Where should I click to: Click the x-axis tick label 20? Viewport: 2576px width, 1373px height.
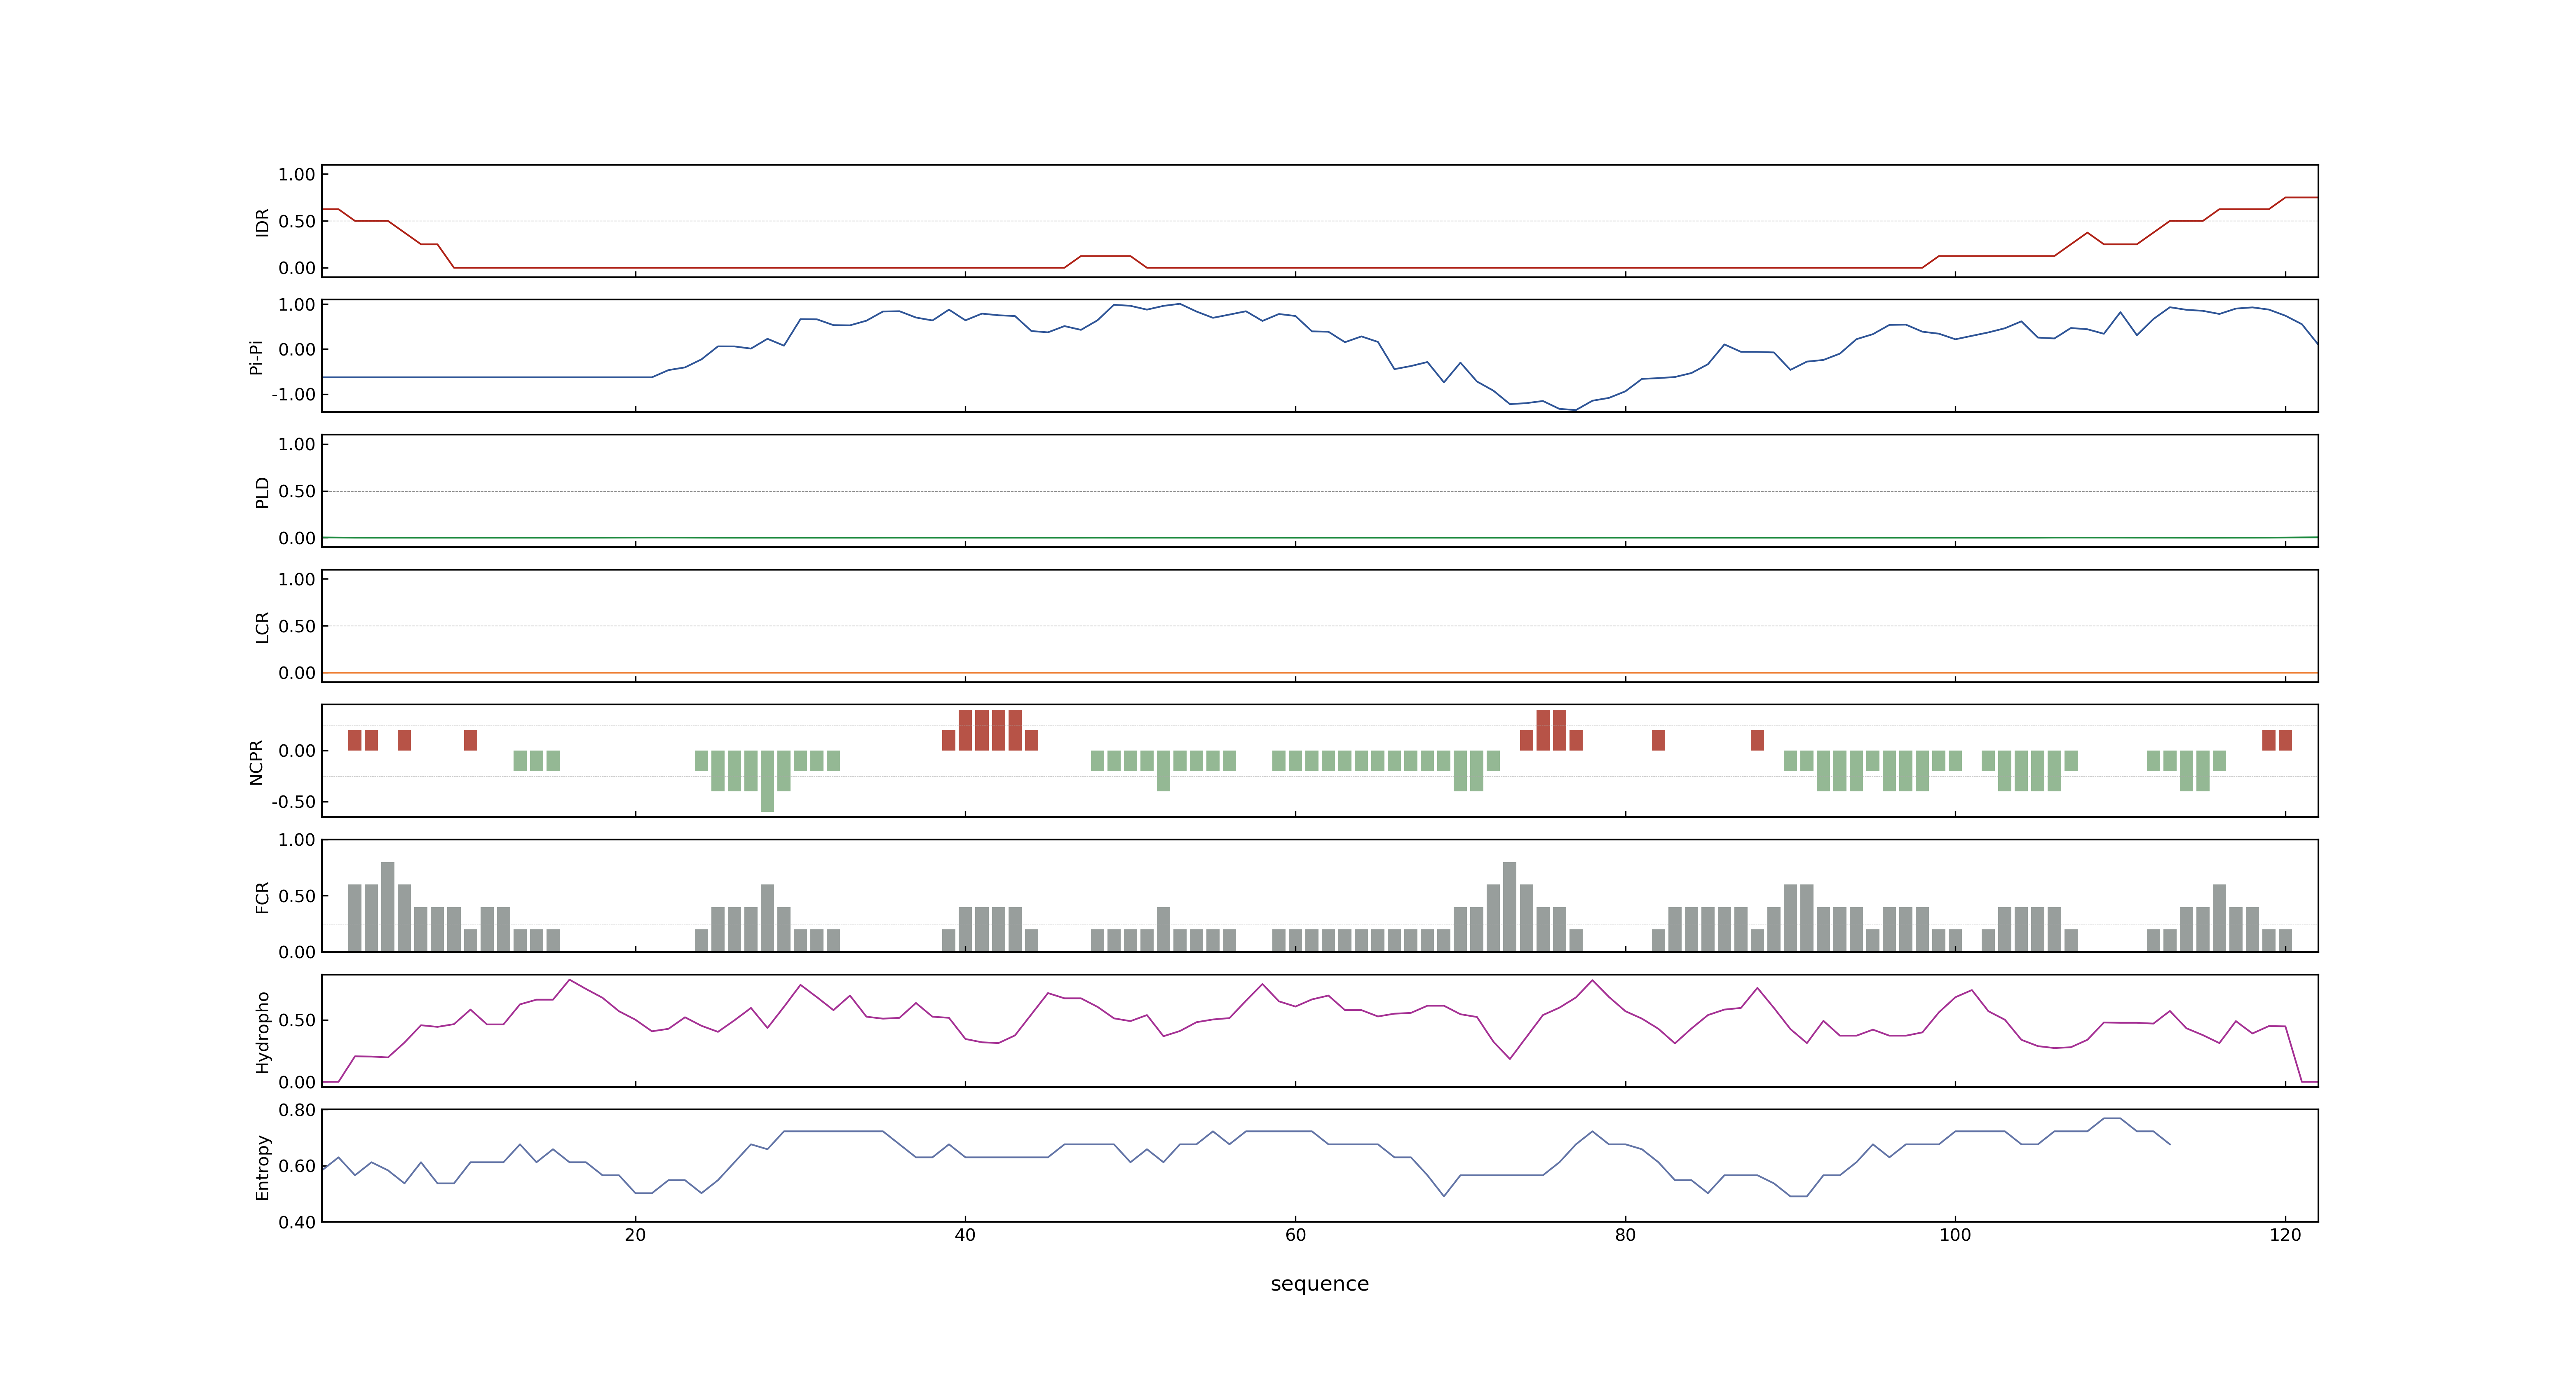pyautogui.click(x=635, y=1235)
